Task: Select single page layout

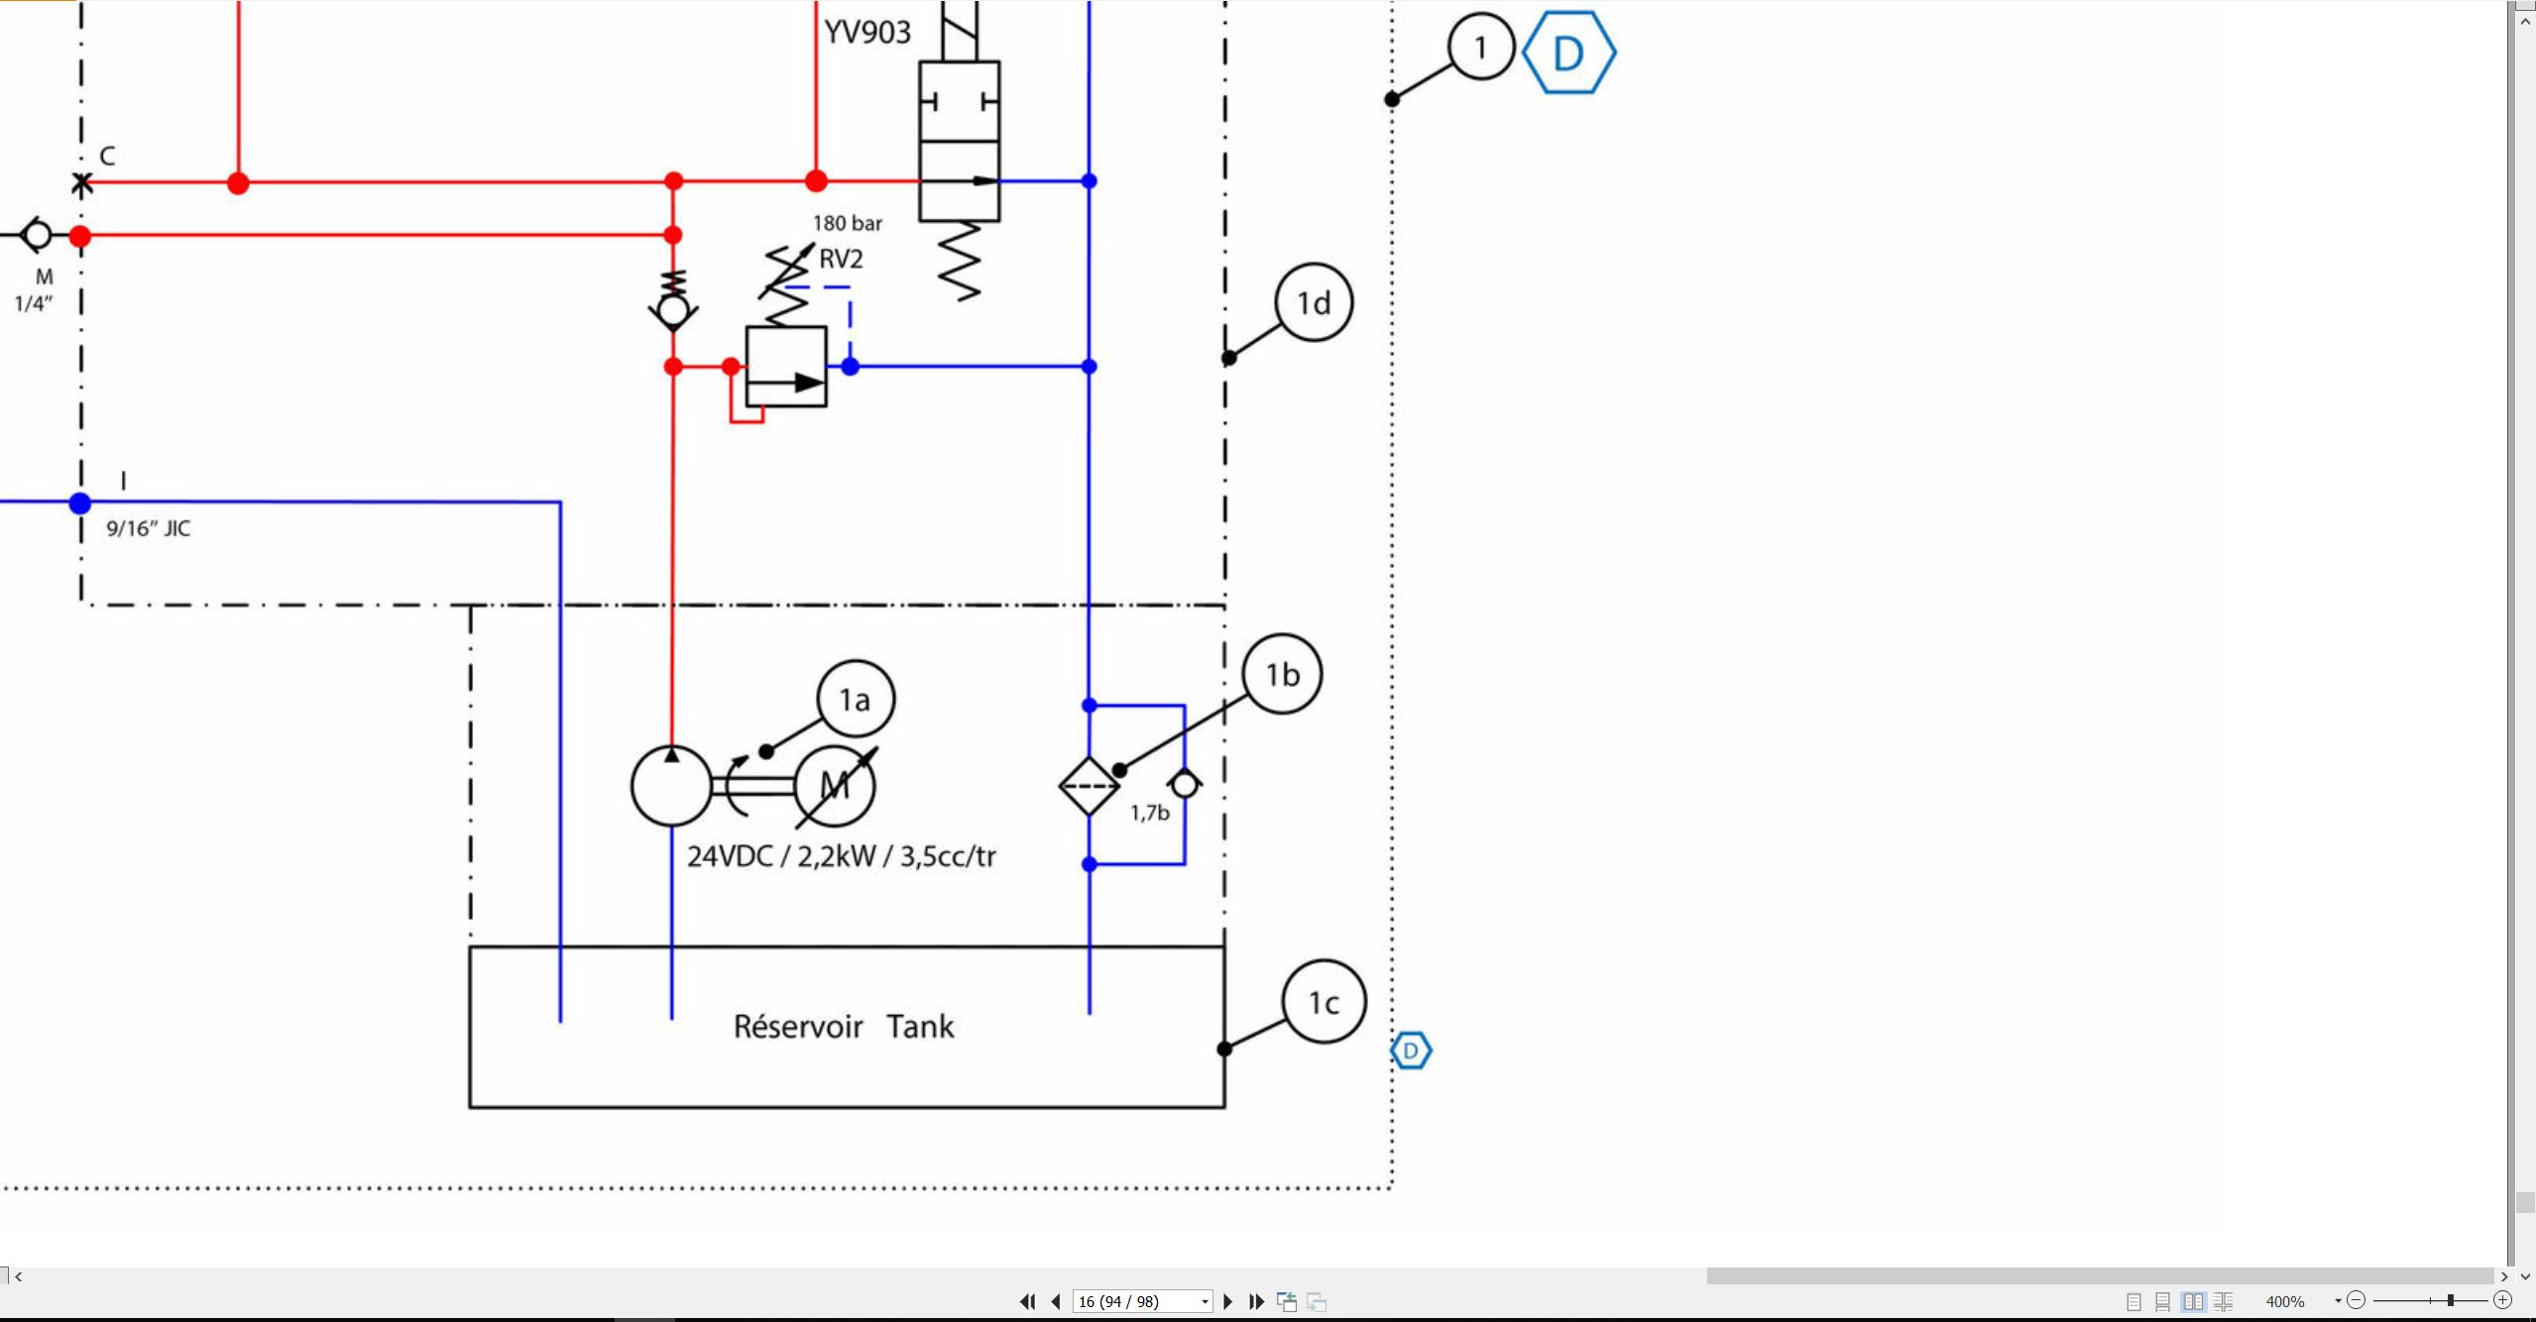Action: 2134,1301
